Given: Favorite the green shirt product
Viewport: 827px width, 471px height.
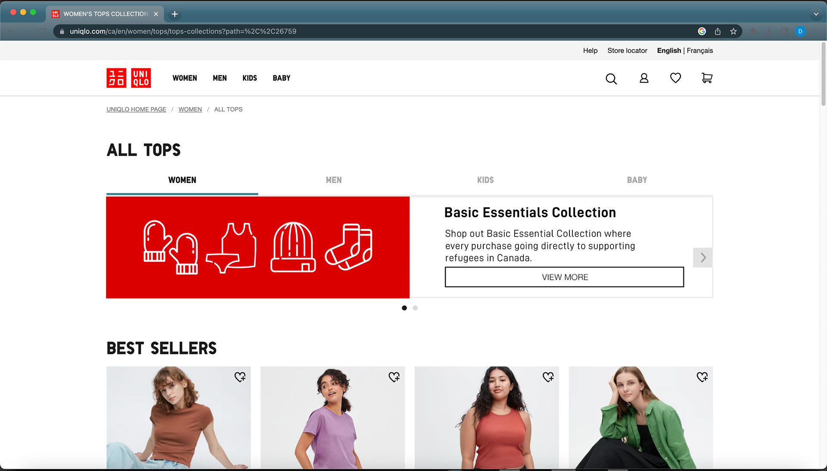Looking at the screenshot, I should tap(702, 377).
